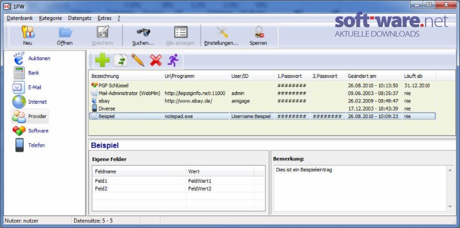This screenshot has height=228, width=460.
Task: Delete the record with red X icon
Action: [x=156, y=60]
